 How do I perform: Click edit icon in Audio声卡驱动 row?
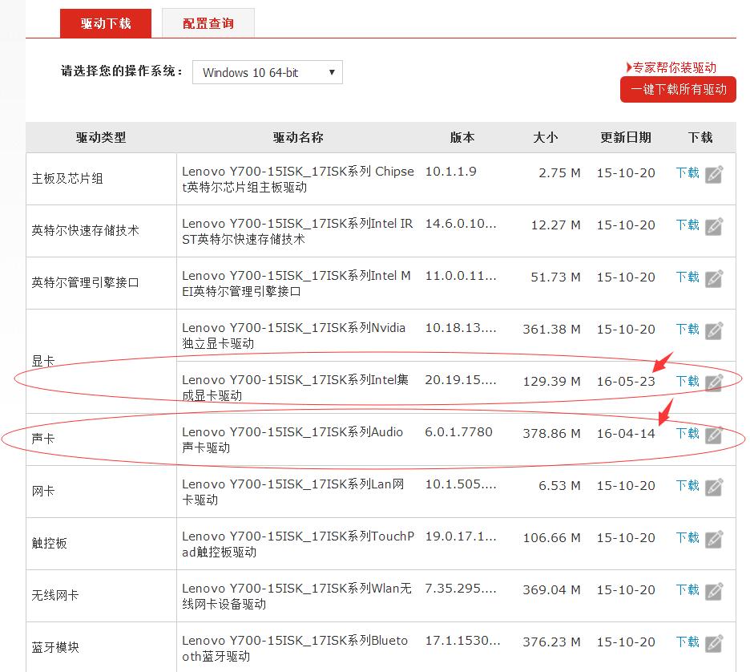(714, 435)
